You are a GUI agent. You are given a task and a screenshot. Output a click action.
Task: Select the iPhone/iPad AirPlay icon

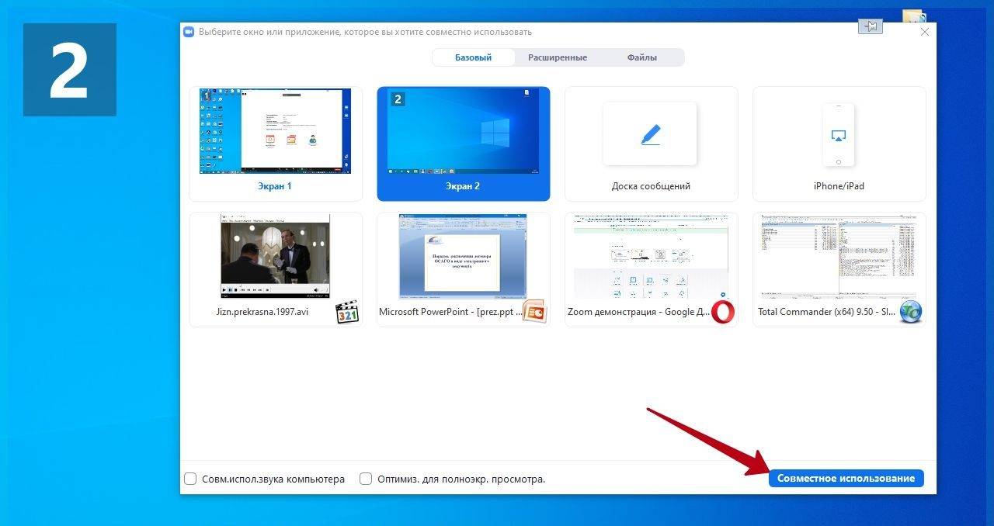click(x=839, y=135)
